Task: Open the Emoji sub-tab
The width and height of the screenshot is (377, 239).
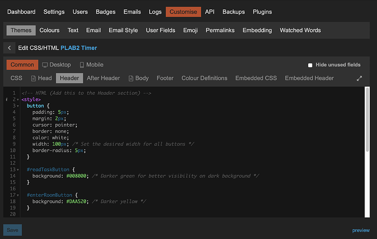Action: [x=191, y=30]
